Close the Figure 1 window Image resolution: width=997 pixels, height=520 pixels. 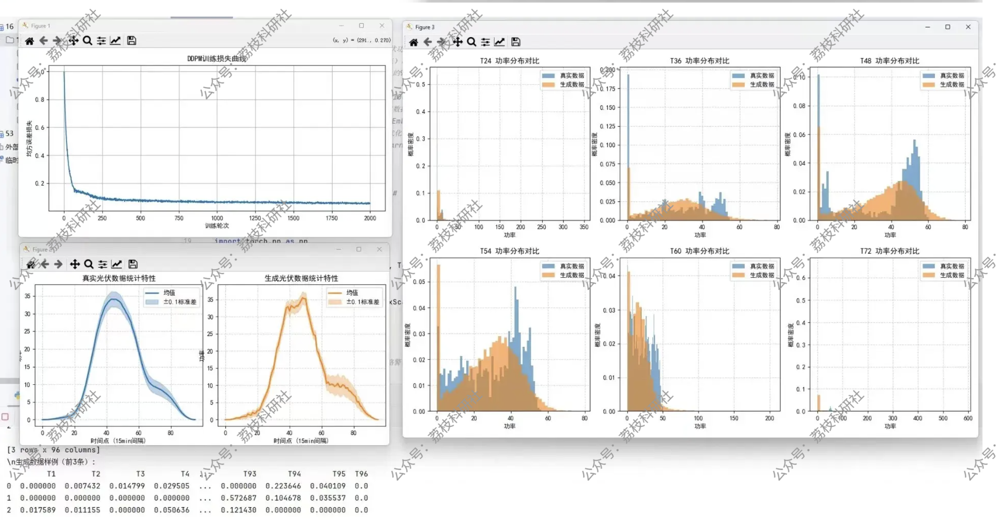382,26
